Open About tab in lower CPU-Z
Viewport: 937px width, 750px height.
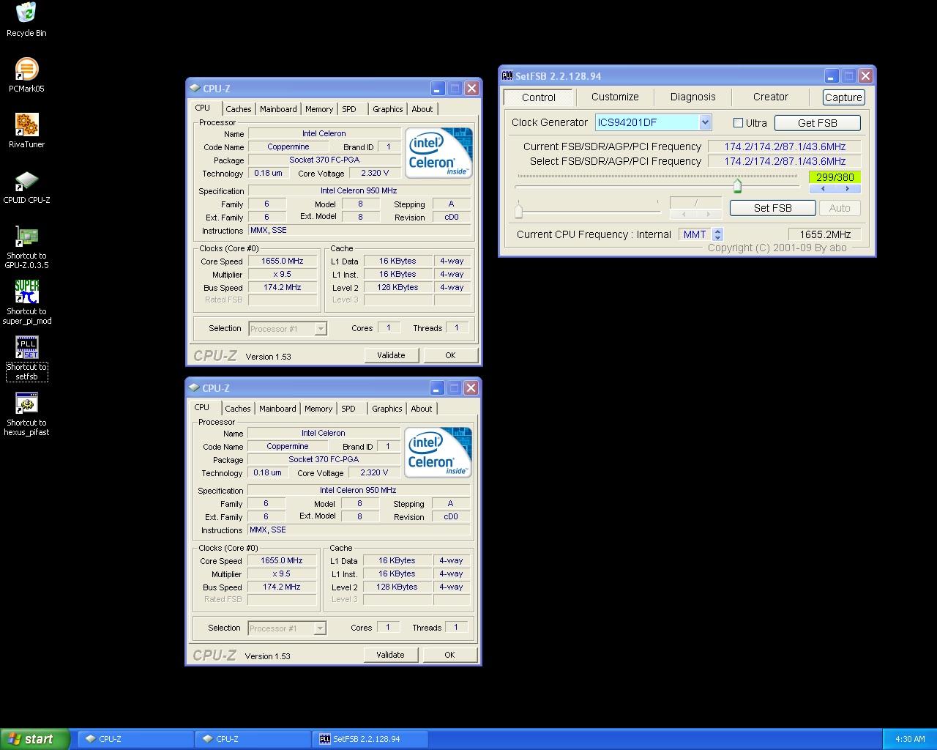tap(421, 409)
